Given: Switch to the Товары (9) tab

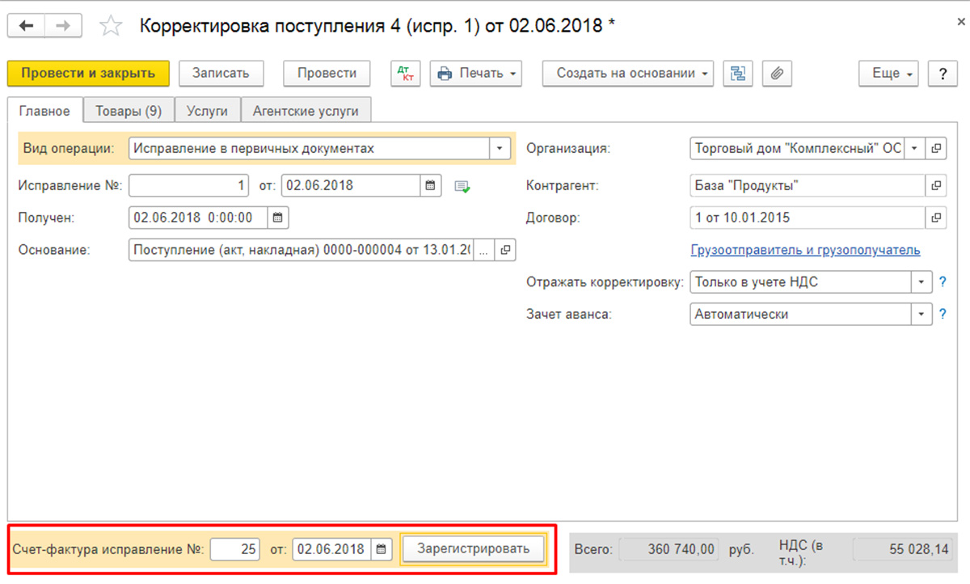Looking at the screenshot, I should tap(129, 110).
